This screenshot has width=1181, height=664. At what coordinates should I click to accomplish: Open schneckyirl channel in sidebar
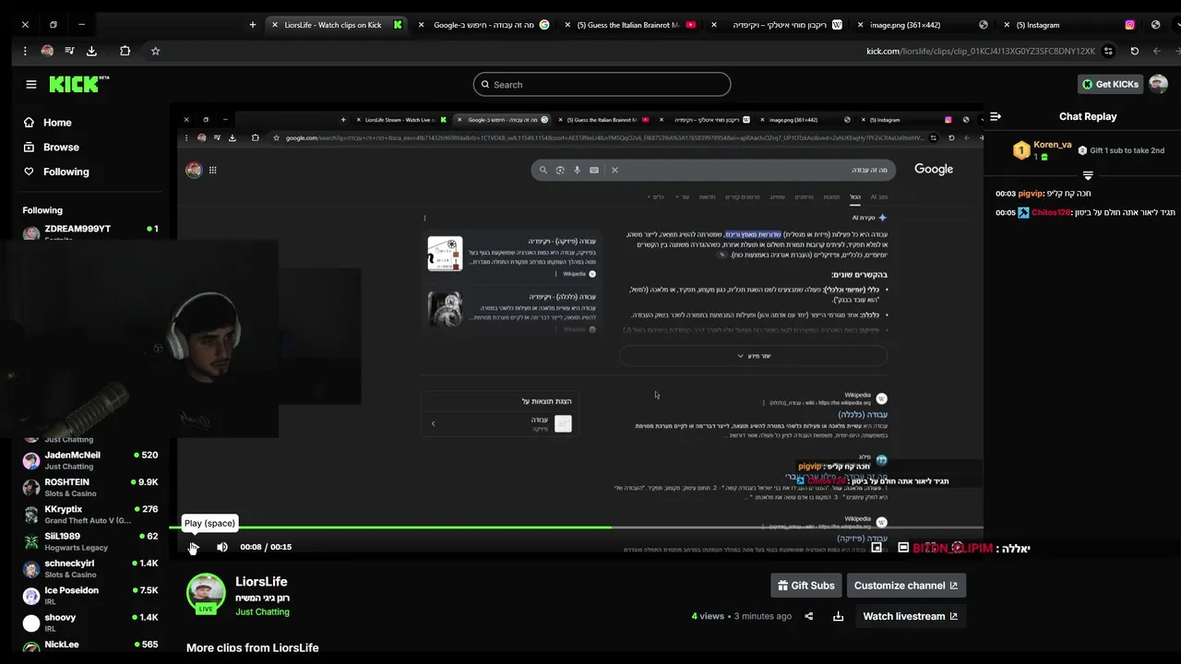click(90, 568)
